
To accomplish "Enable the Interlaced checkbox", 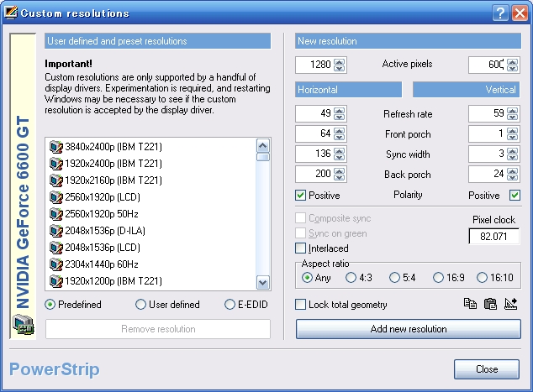I will (x=300, y=248).
